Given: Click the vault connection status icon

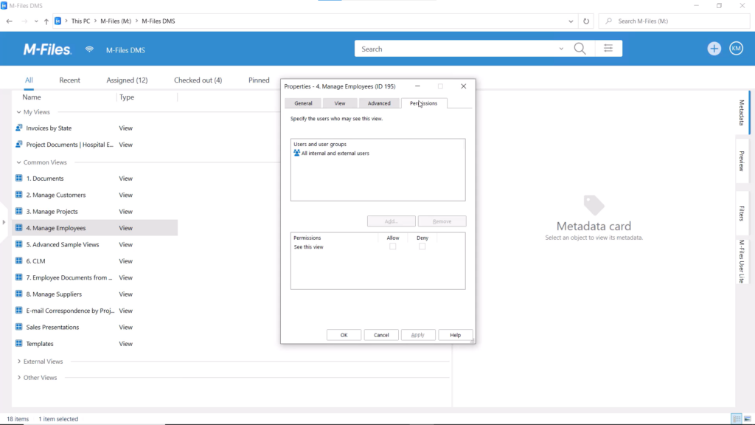Looking at the screenshot, I should [x=88, y=48].
